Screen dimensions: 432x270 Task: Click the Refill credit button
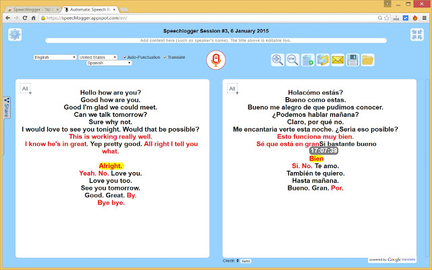[246, 261]
